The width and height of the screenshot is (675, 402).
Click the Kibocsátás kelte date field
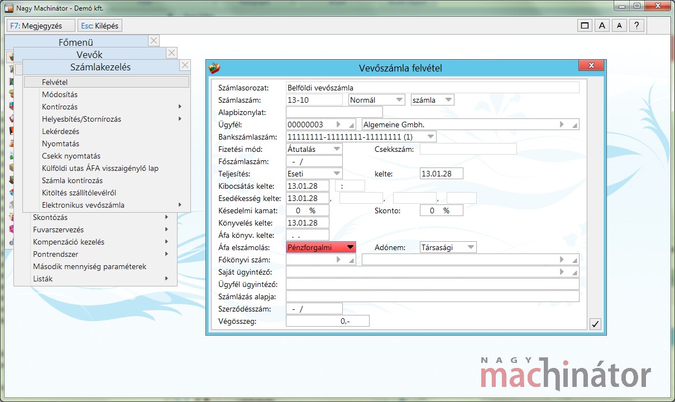(x=308, y=186)
